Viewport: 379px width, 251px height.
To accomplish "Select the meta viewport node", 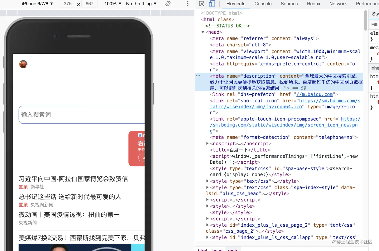I will pos(285,54).
